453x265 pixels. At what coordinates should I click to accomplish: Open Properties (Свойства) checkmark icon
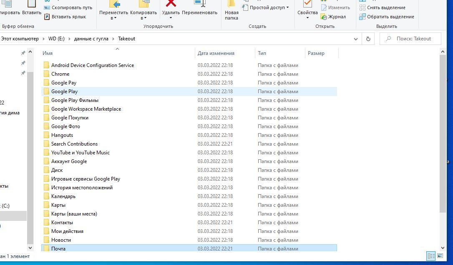click(x=307, y=4)
